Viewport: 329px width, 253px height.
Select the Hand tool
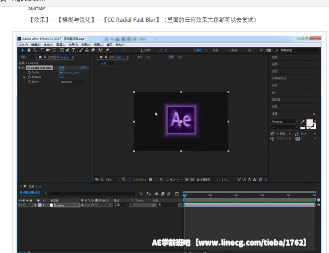[29, 50]
